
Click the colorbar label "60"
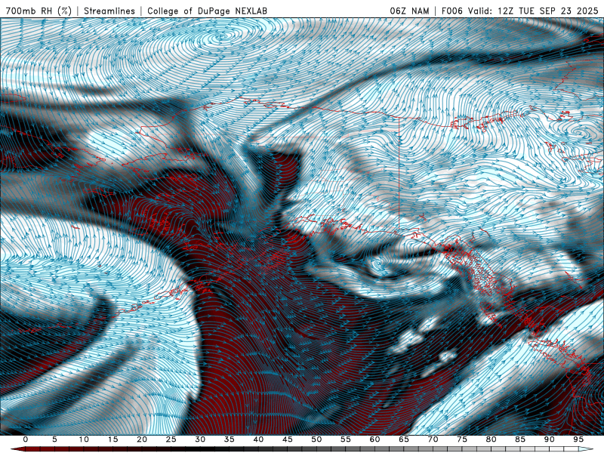pos(374,439)
